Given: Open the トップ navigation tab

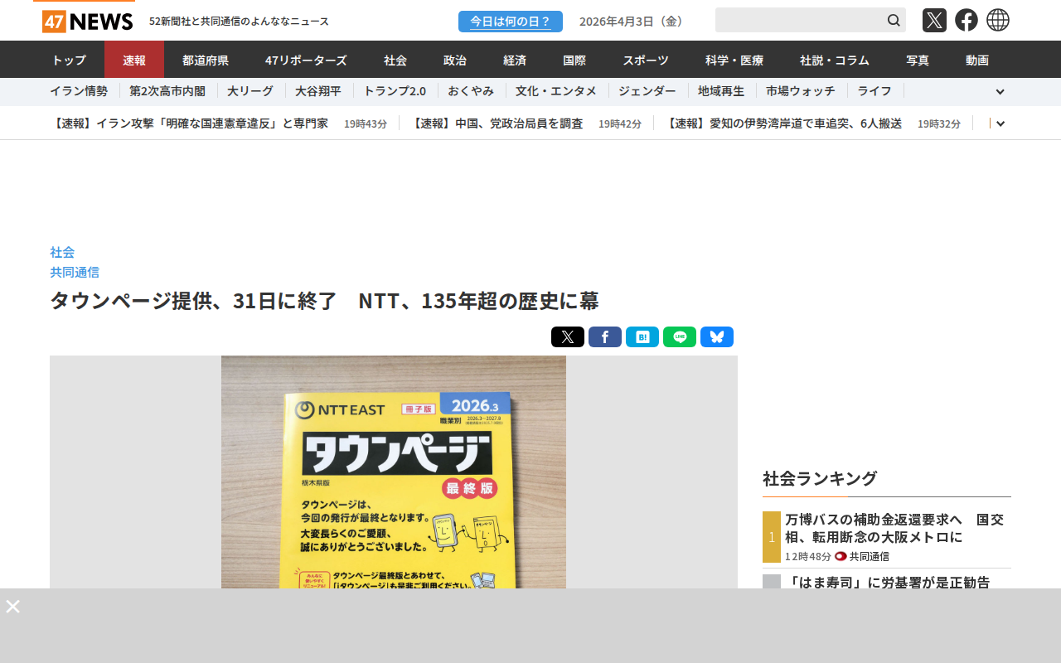Looking at the screenshot, I should pos(69,60).
